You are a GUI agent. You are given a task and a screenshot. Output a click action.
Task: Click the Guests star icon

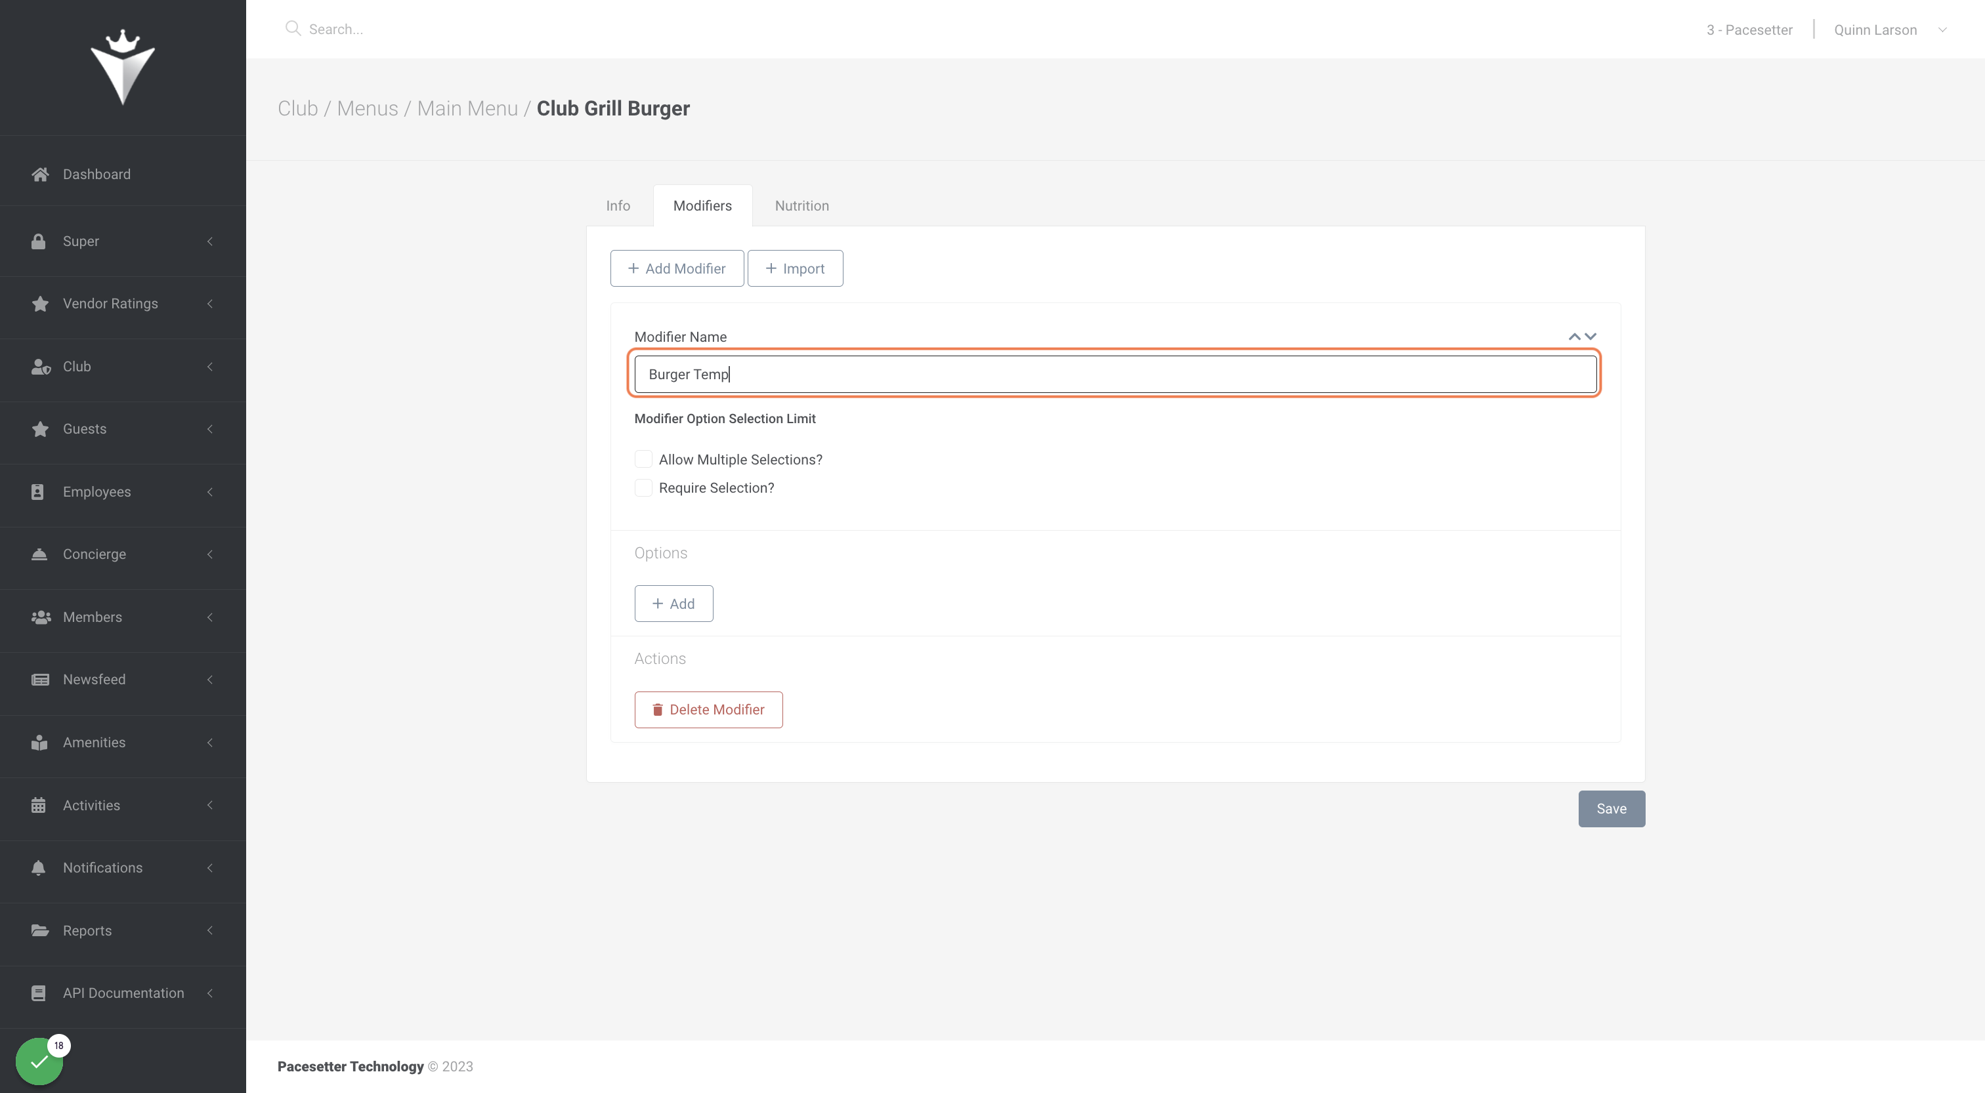click(x=40, y=429)
